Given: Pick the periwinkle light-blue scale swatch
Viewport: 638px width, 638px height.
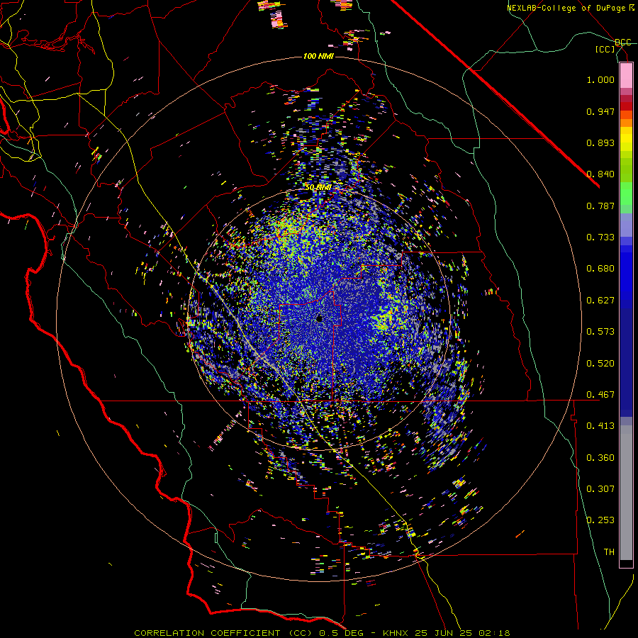Looking at the screenshot, I should point(626,225).
